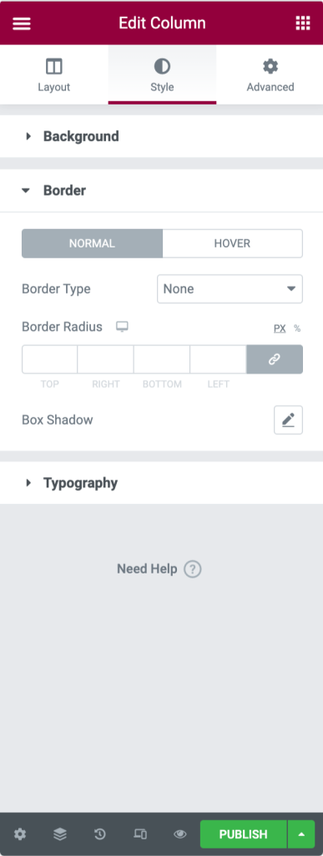Switch to the Layout tab
This screenshot has width=323, height=856.
click(54, 74)
